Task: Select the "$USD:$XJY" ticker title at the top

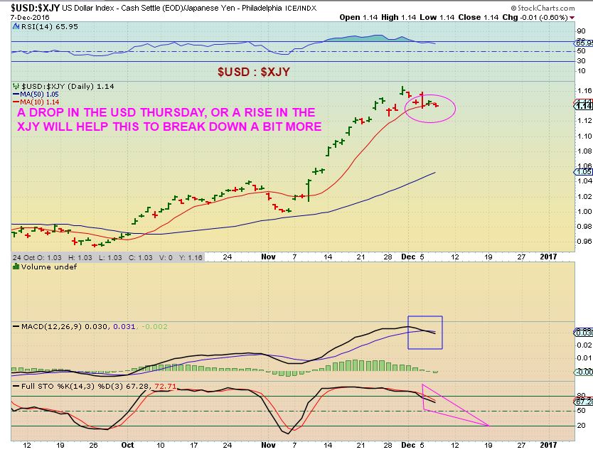Action: click(x=35, y=8)
